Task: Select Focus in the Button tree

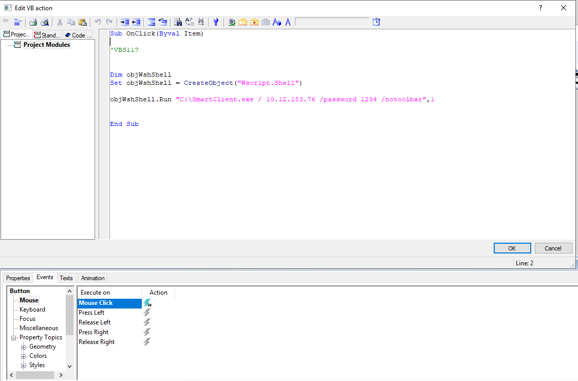Action: tap(28, 319)
